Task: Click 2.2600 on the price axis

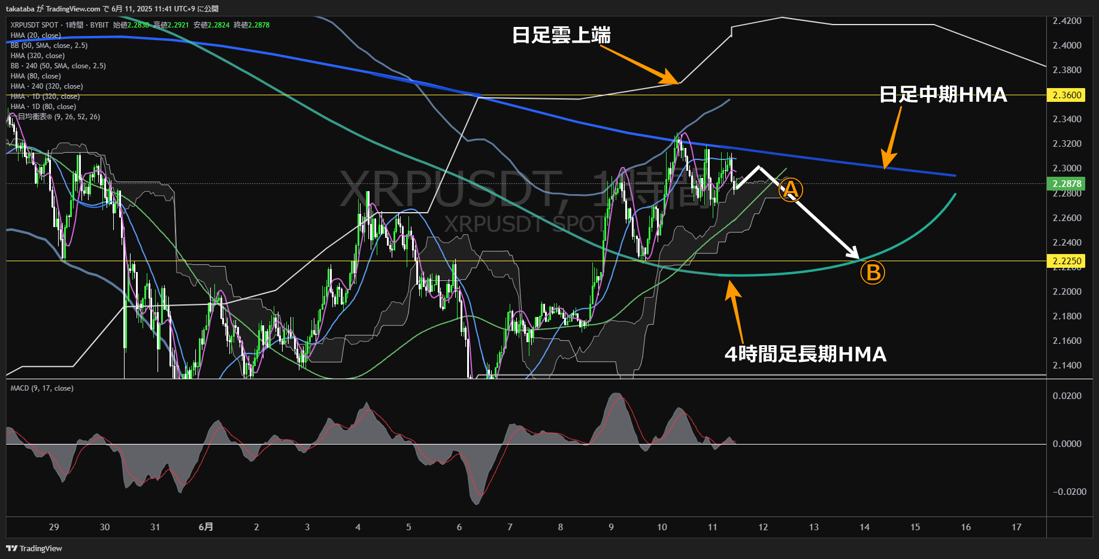Action: click(1067, 218)
